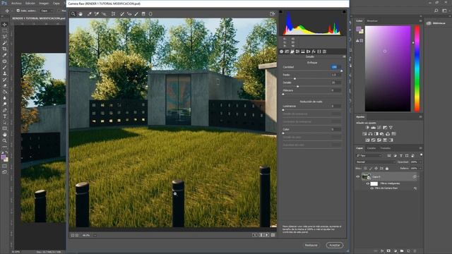
Task: Open the layer filter type dropdown
Action: tap(369, 155)
